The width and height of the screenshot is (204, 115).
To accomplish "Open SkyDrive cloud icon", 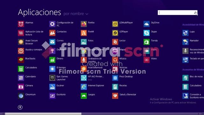I will pyautogui.click(x=147, y=24).
